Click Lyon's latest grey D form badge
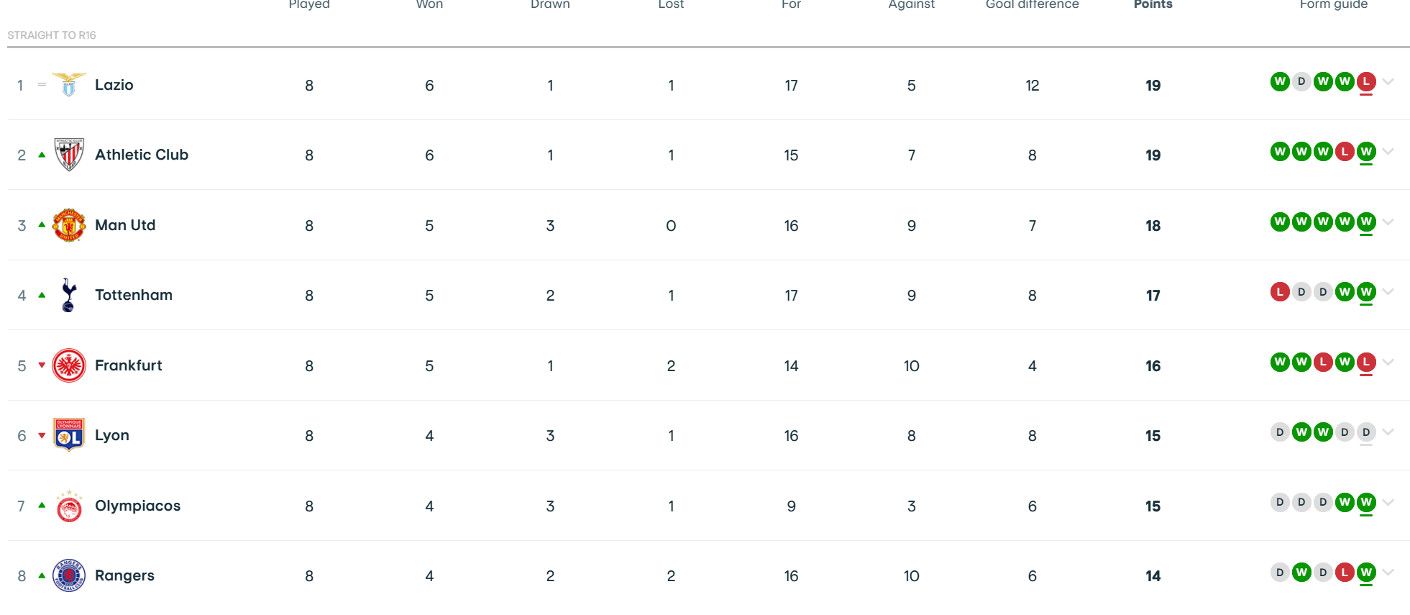The image size is (1410, 615). [x=1366, y=432]
